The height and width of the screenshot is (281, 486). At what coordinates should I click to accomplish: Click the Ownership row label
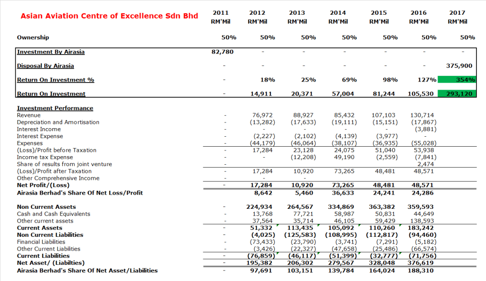coord(33,37)
